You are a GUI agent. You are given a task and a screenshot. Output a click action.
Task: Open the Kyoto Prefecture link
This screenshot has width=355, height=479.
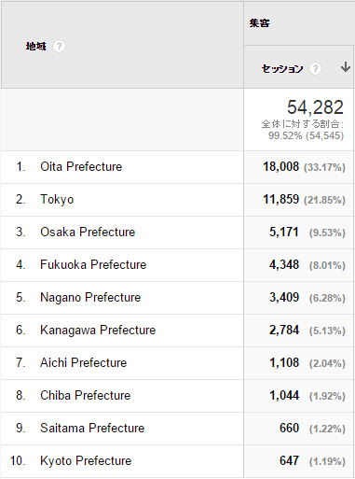click(86, 461)
